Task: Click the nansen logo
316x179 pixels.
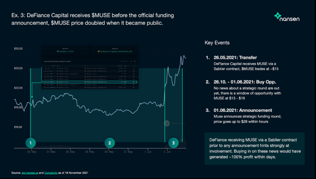Action: click(x=287, y=17)
